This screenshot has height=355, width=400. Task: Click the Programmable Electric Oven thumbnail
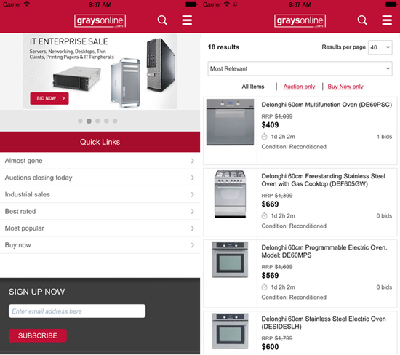click(230, 260)
